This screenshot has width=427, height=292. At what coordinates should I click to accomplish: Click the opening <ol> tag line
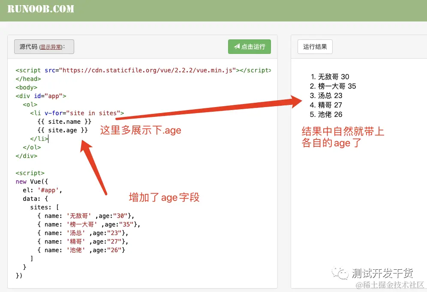(30, 104)
